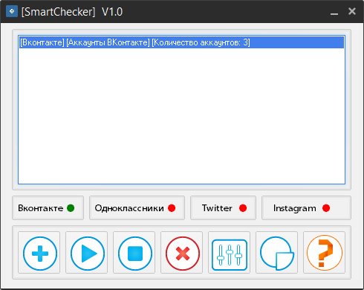Toggle the Twitter network button
The image size is (364, 290).
click(x=223, y=208)
